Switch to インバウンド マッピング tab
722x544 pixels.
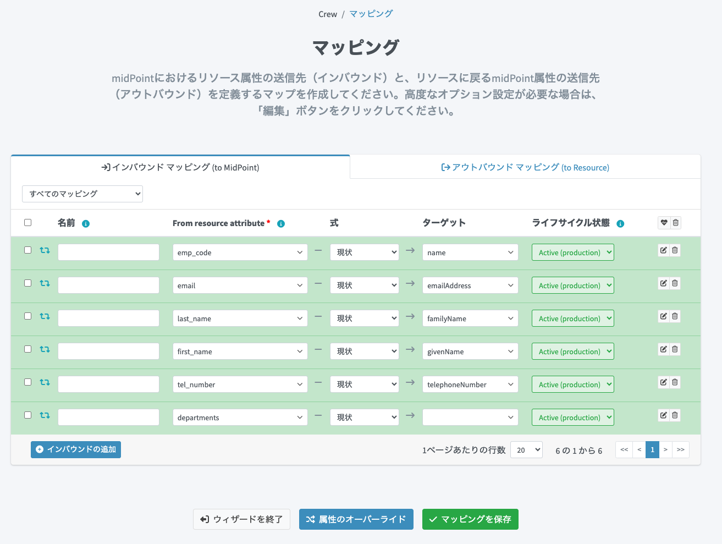(x=180, y=167)
